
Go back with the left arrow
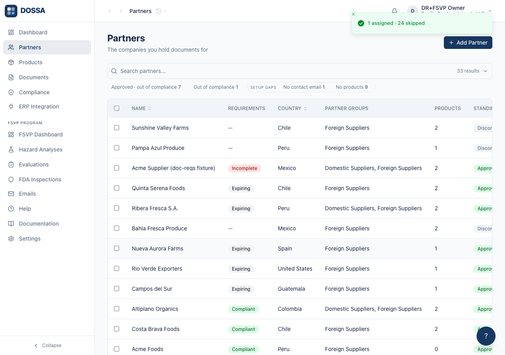(x=110, y=11)
